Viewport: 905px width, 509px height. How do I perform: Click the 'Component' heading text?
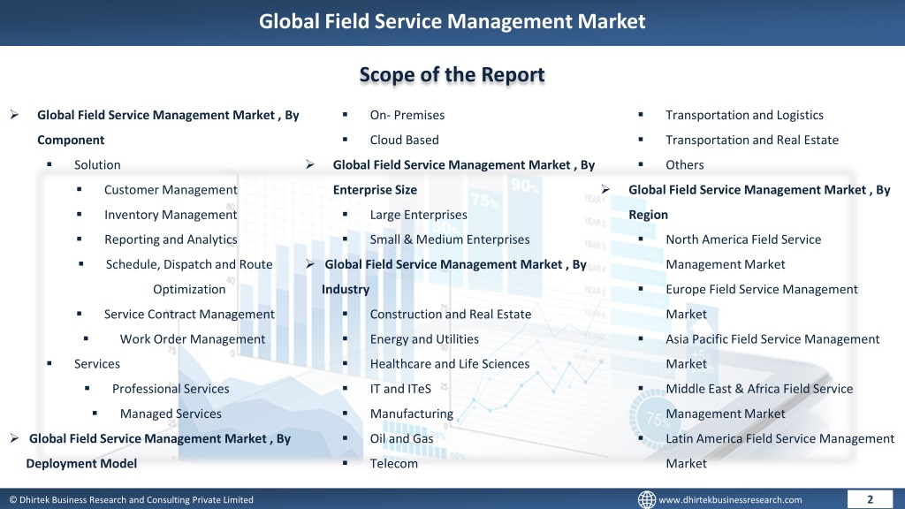tap(71, 141)
